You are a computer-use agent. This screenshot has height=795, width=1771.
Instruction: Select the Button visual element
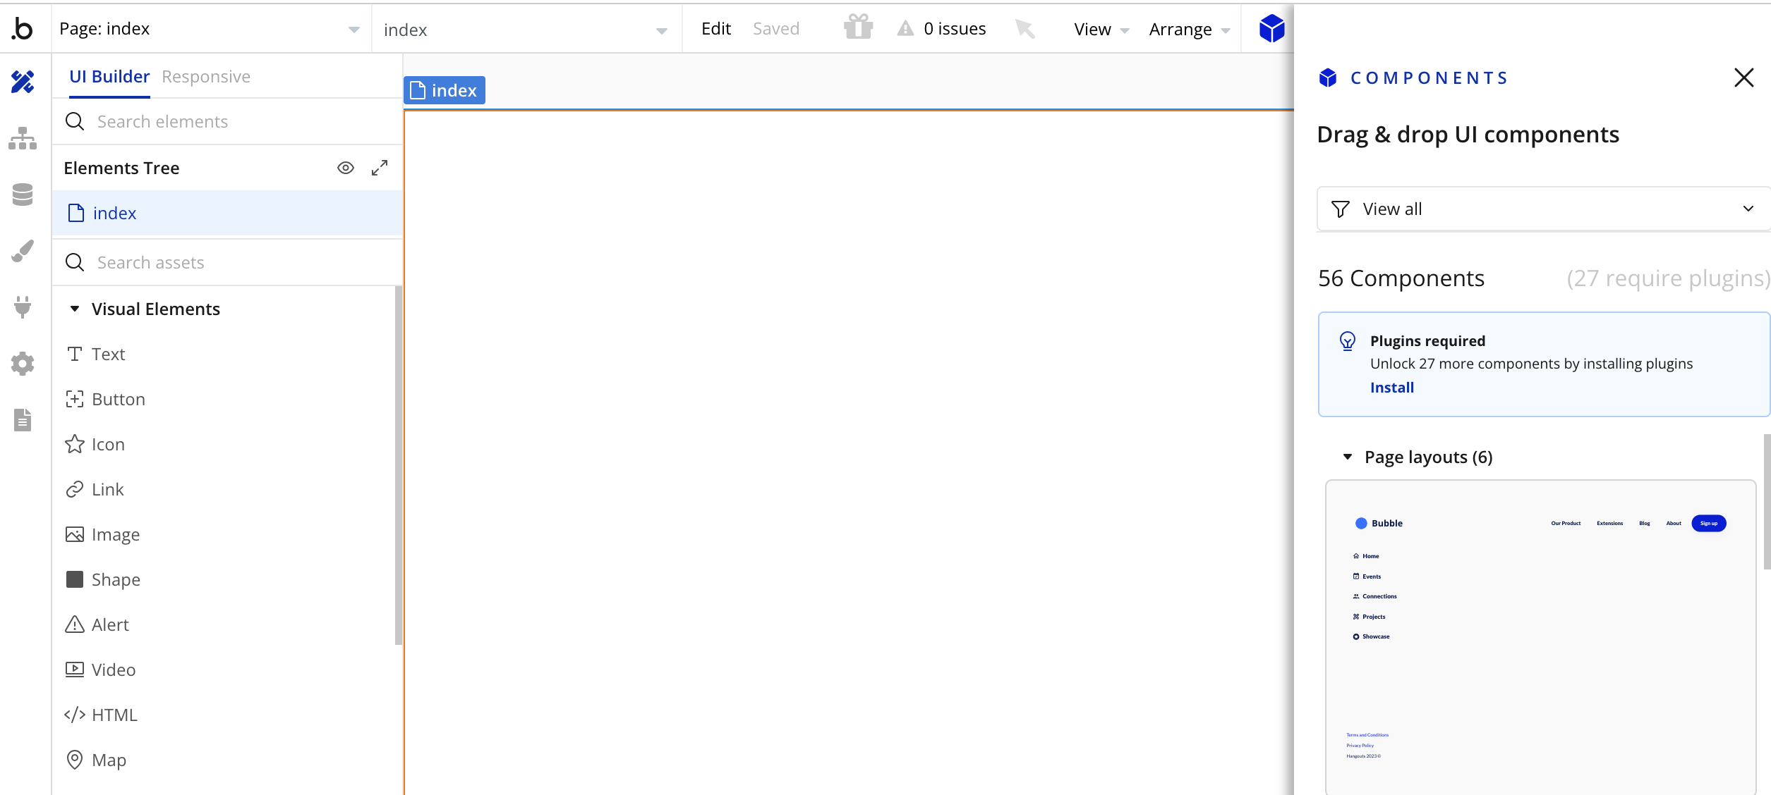(x=118, y=400)
